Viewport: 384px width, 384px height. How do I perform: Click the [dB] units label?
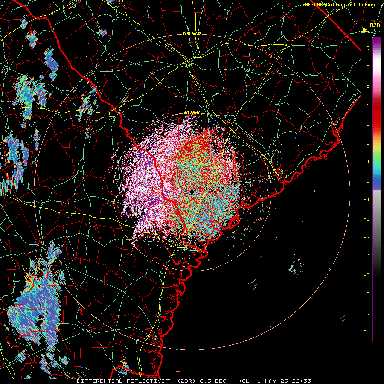click(x=364, y=29)
